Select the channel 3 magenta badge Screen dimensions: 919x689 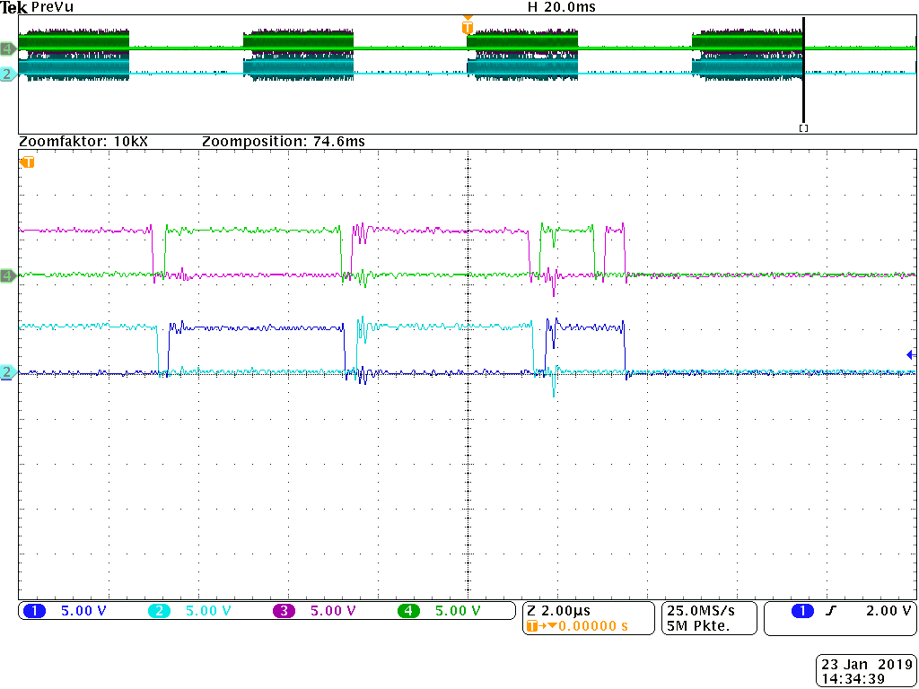(284, 611)
